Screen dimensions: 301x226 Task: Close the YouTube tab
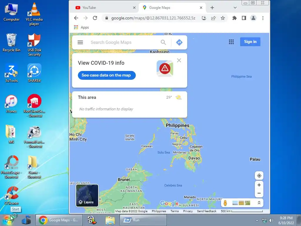134,8
